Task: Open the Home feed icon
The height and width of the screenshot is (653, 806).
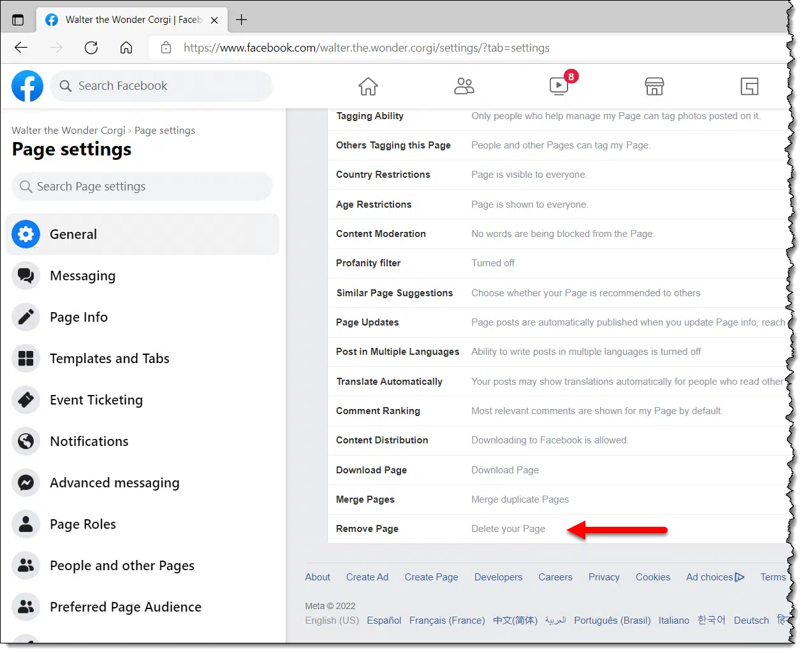Action: pos(368,86)
